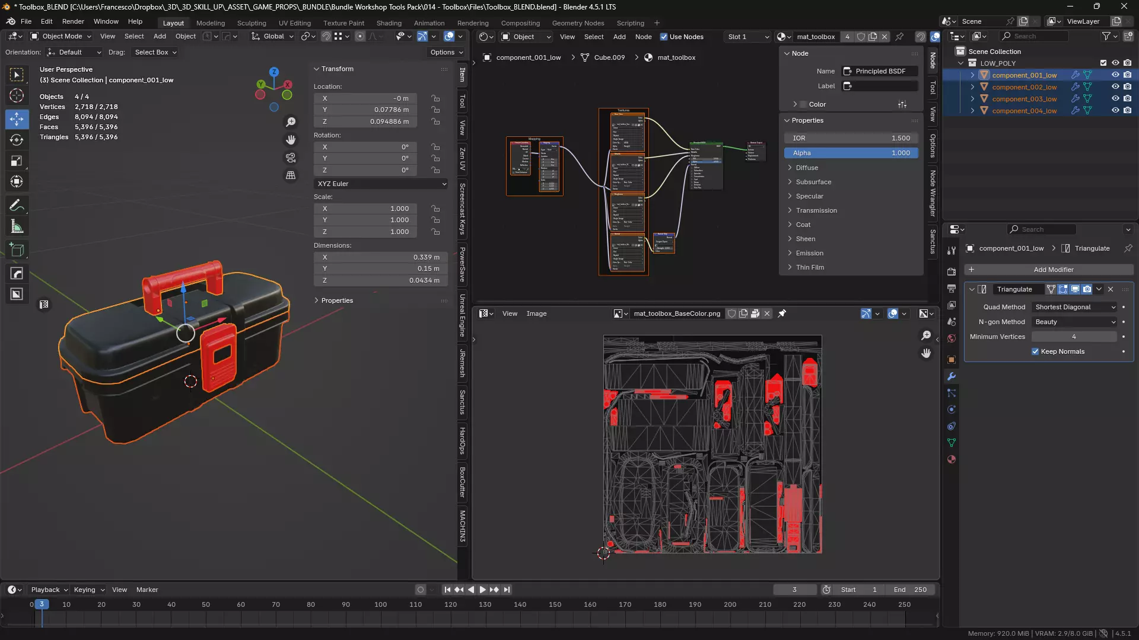Screen dimensions: 1139x640
Task: Toggle the Use Nodes checkbox
Action: tap(664, 37)
